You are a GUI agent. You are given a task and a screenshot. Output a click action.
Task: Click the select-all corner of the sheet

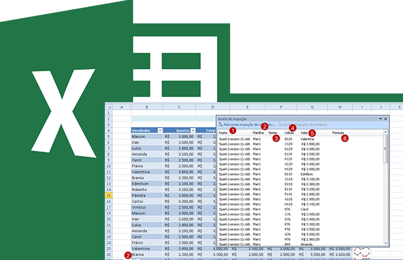tap(108, 106)
